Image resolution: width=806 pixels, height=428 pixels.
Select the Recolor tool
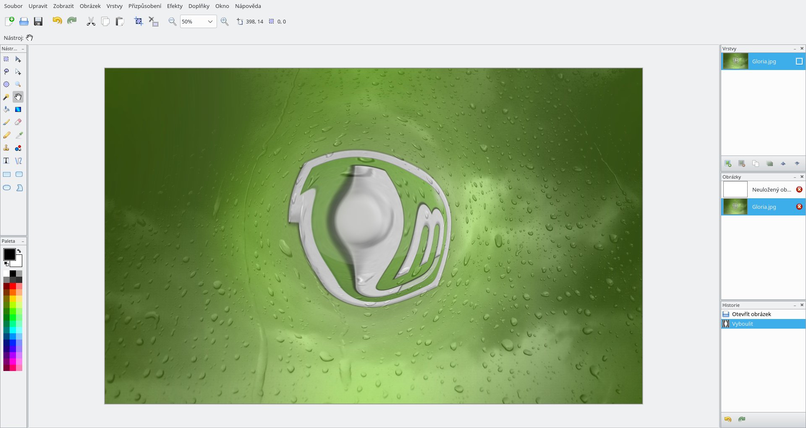pos(18,148)
